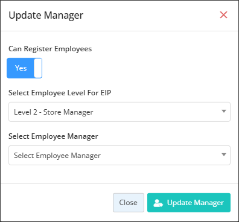Dismiss the dialog using the red X icon
The width and height of the screenshot is (239, 222).
click(x=223, y=15)
